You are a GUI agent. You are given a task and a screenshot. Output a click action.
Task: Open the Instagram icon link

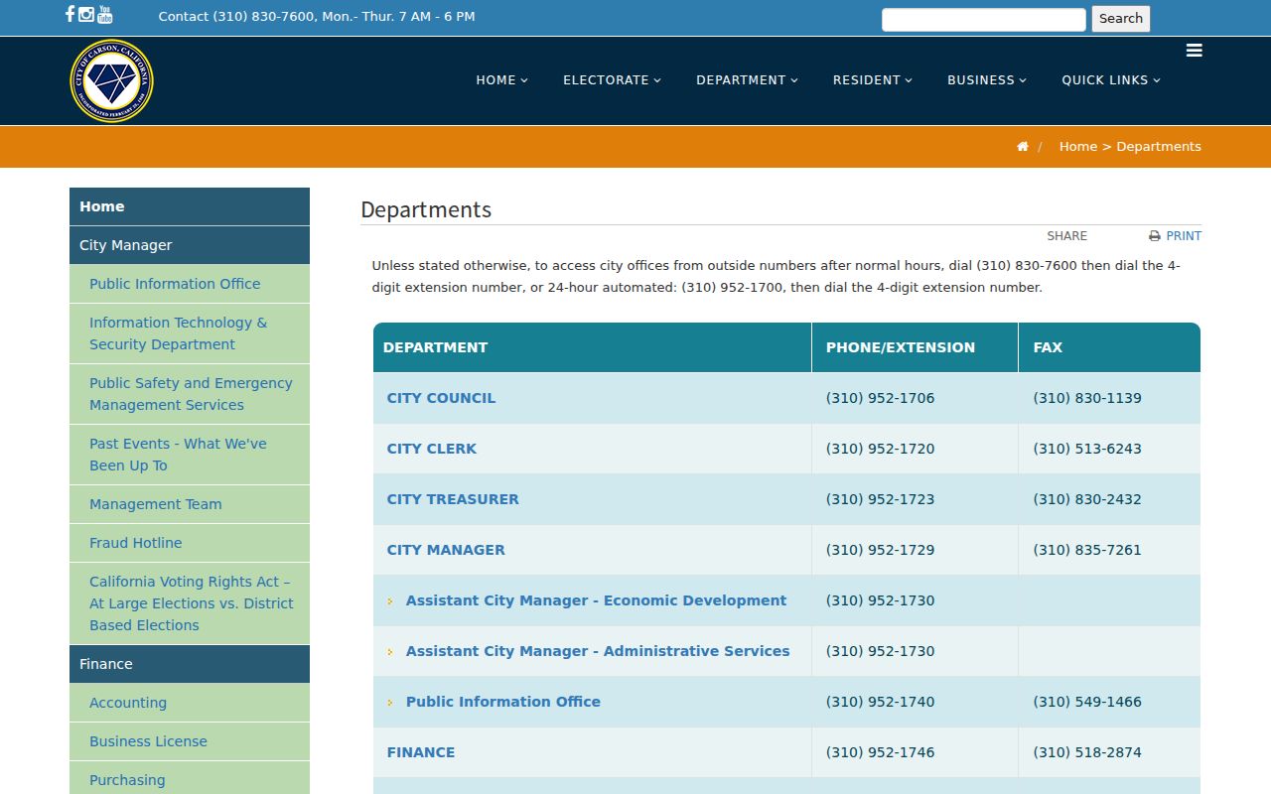point(86,14)
